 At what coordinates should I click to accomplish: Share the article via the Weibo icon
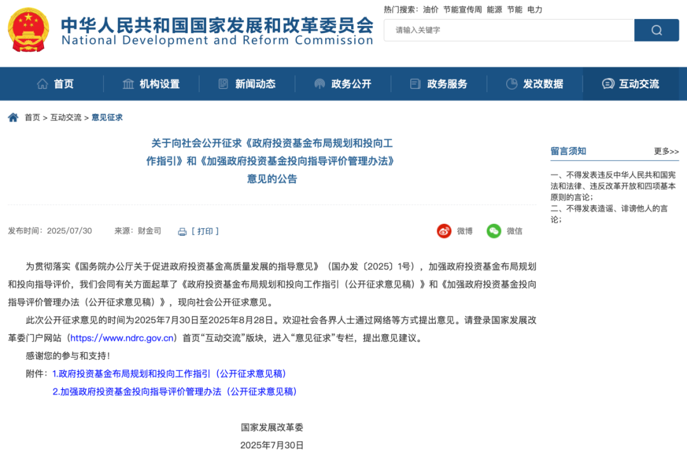(x=443, y=231)
